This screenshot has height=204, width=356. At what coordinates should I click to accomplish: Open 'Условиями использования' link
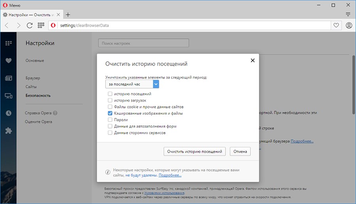click(x=165, y=193)
